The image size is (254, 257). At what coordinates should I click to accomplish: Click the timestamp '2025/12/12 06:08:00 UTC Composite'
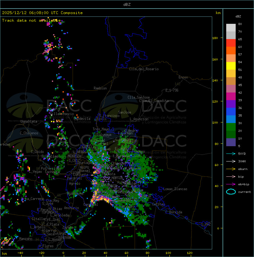42,13
